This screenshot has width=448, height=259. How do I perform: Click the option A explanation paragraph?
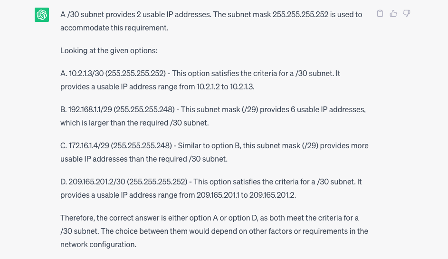pos(200,80)
